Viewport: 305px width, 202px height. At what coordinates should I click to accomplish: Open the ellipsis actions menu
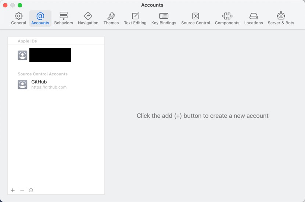tap(31, 190)
